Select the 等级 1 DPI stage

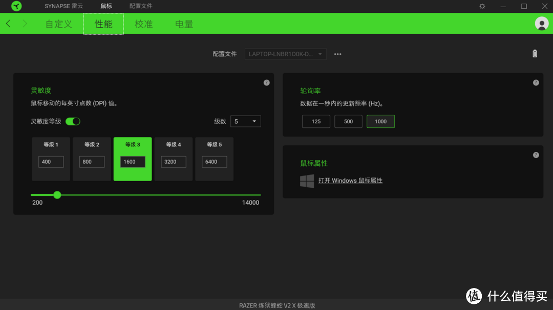(51, 159)
